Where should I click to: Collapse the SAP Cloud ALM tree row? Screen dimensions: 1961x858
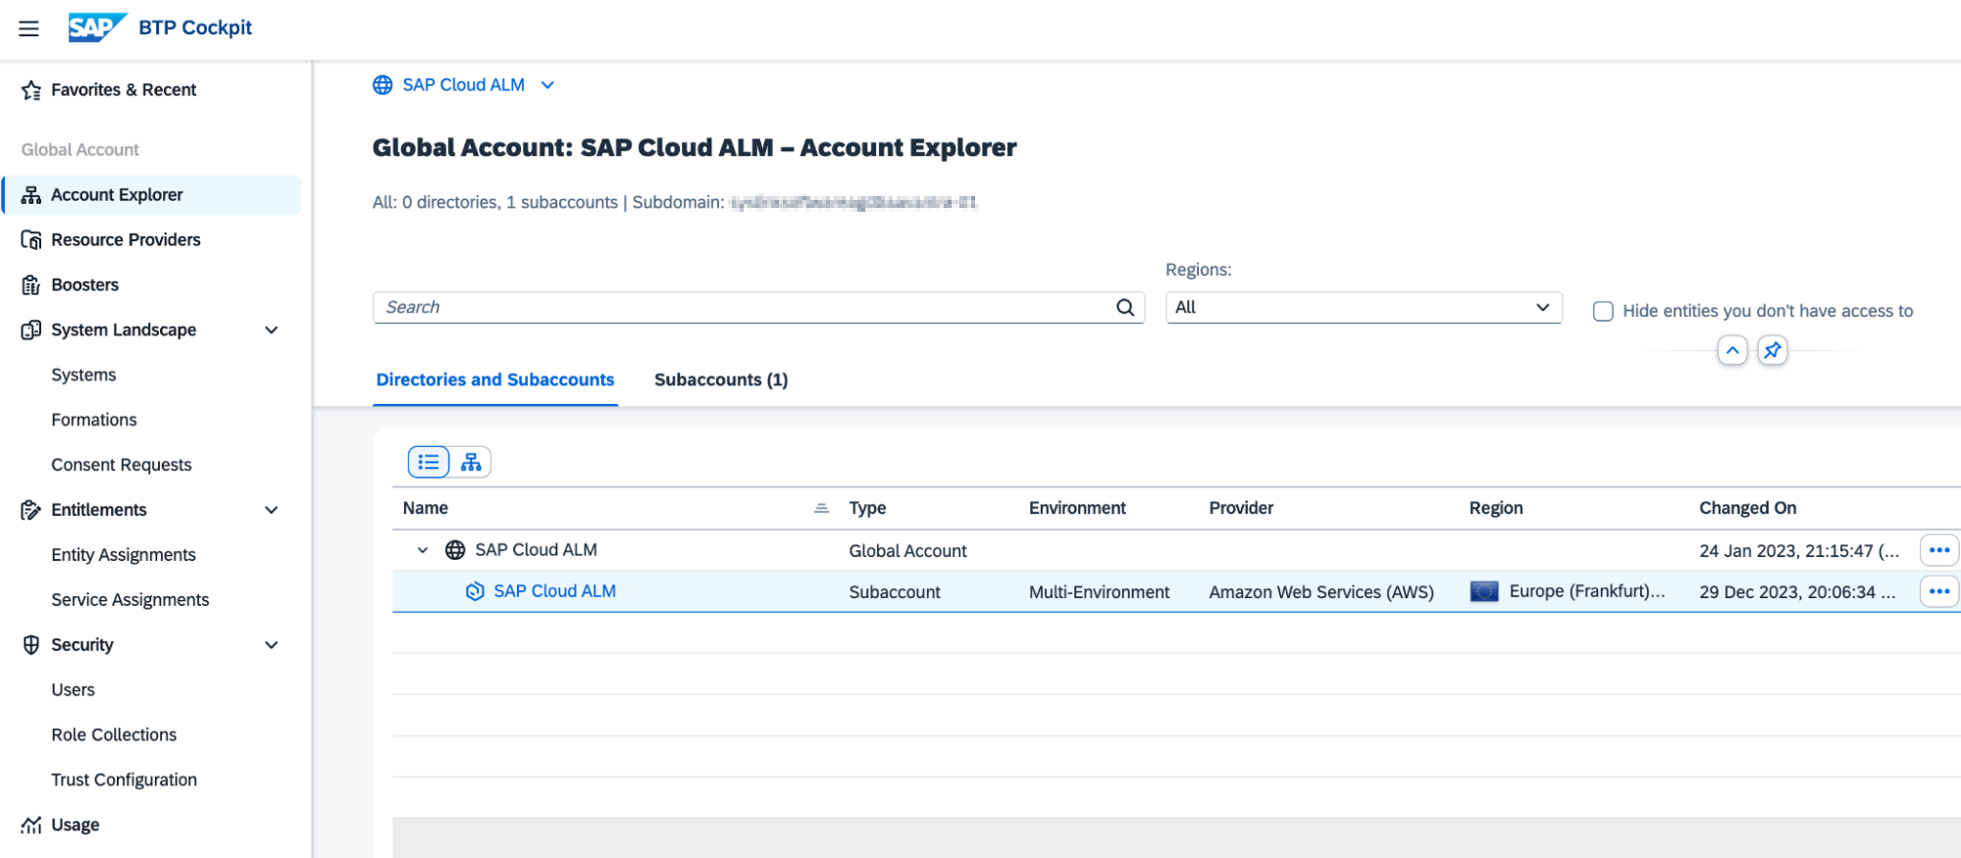point(423,550)
